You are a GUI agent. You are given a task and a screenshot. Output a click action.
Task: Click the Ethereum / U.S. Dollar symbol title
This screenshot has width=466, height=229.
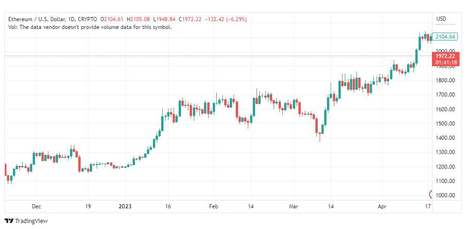(37, 19)
